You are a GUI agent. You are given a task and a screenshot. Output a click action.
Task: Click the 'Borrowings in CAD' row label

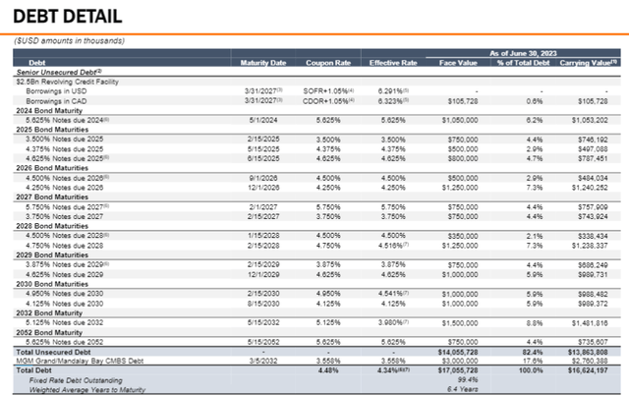pyautogui.click(x=56, y=101)
